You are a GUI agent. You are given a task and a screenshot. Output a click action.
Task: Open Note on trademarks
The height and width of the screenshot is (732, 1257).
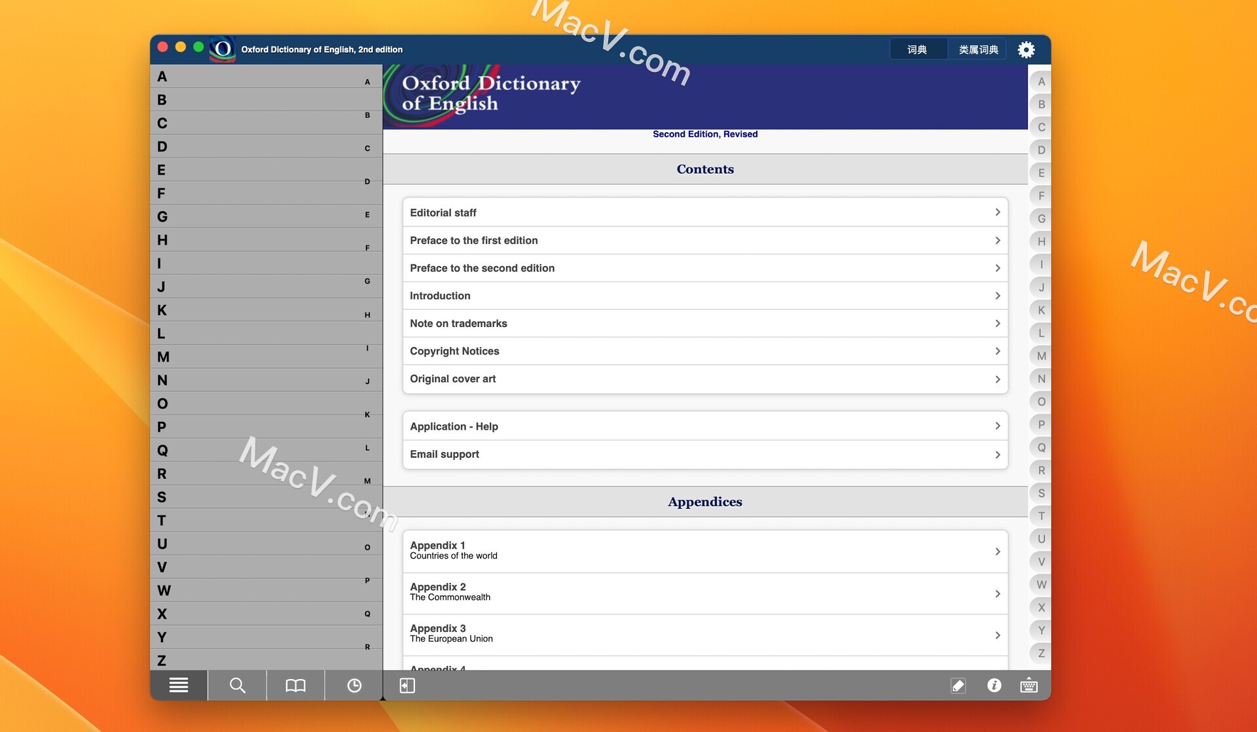705,323
